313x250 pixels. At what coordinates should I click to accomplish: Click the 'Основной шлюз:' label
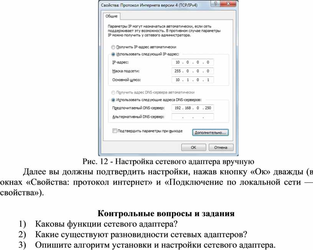(126, 80)
